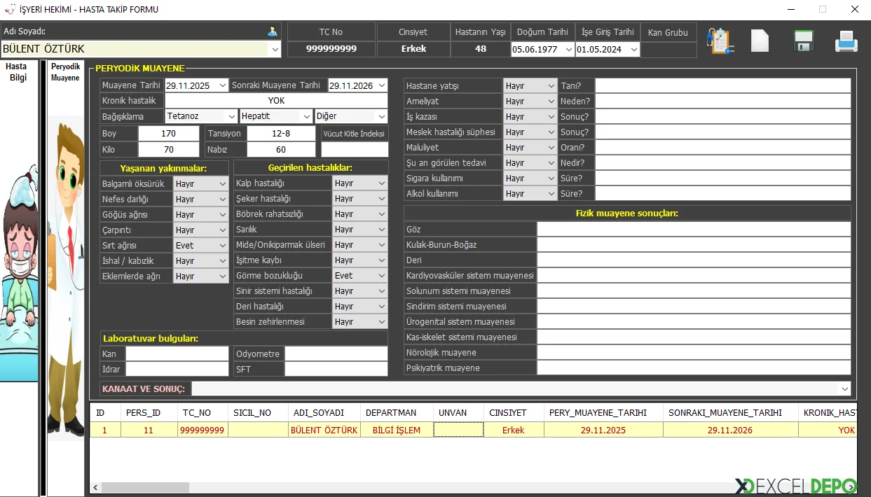The height and width of the screenshot is (497, 871).
Task: Open the patient name dropdown showing BÜLENT ÖZTÜRK
Action: pyautogui.click(x=275, y=49)
